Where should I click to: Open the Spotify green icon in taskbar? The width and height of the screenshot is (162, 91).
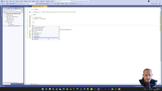[112, 89]
